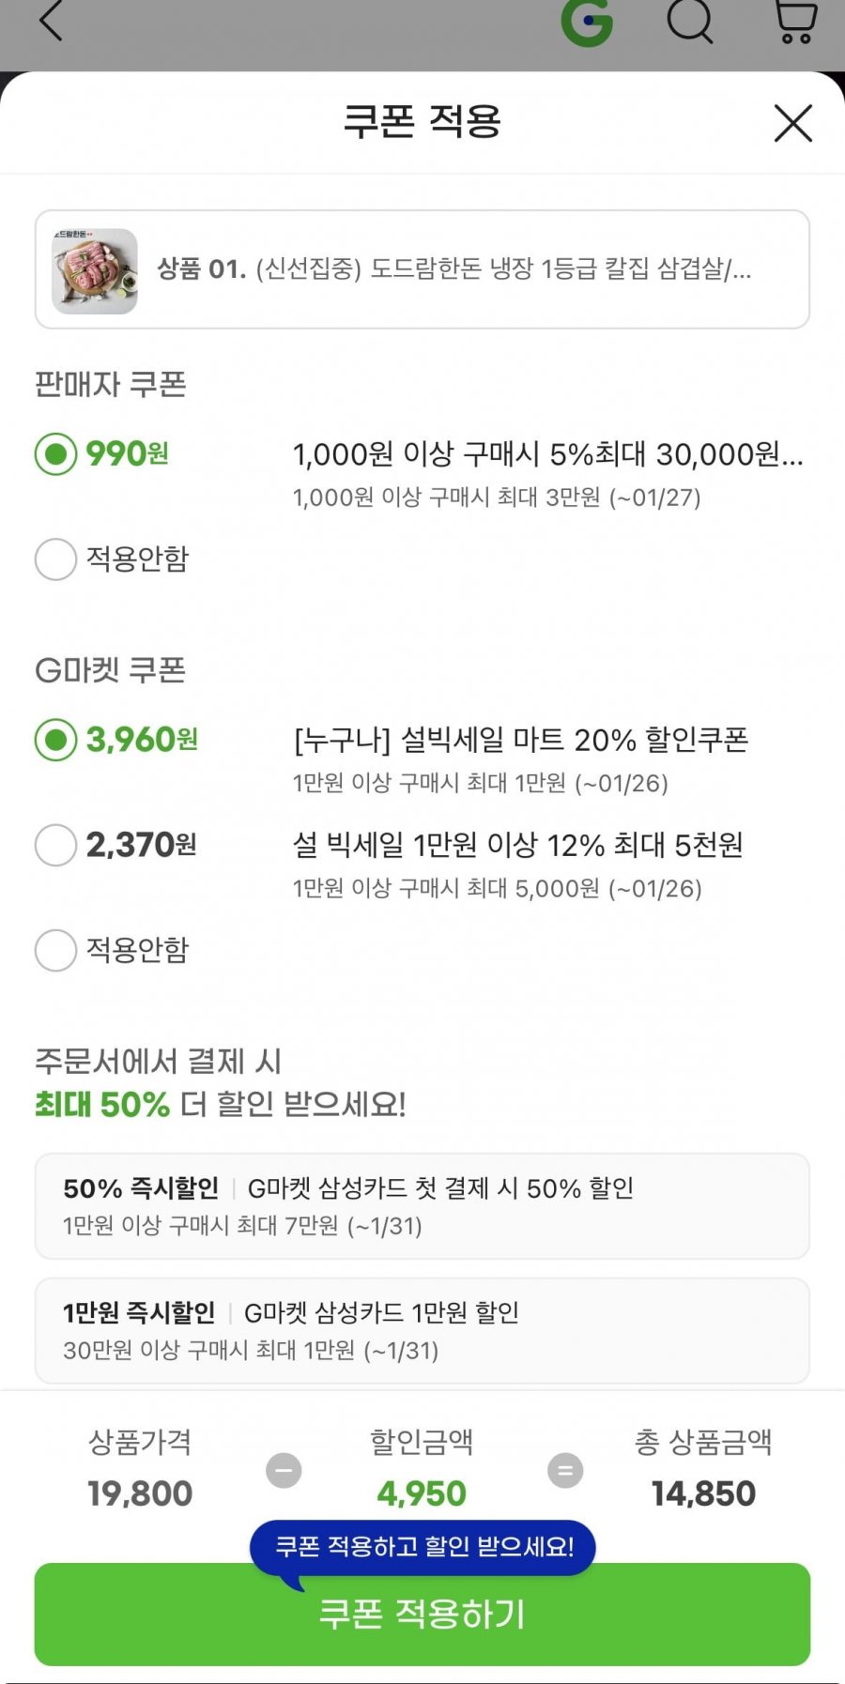Select the 3,960원 Gmarket coupon radio
845x1684 pixels.
point(56,740)
